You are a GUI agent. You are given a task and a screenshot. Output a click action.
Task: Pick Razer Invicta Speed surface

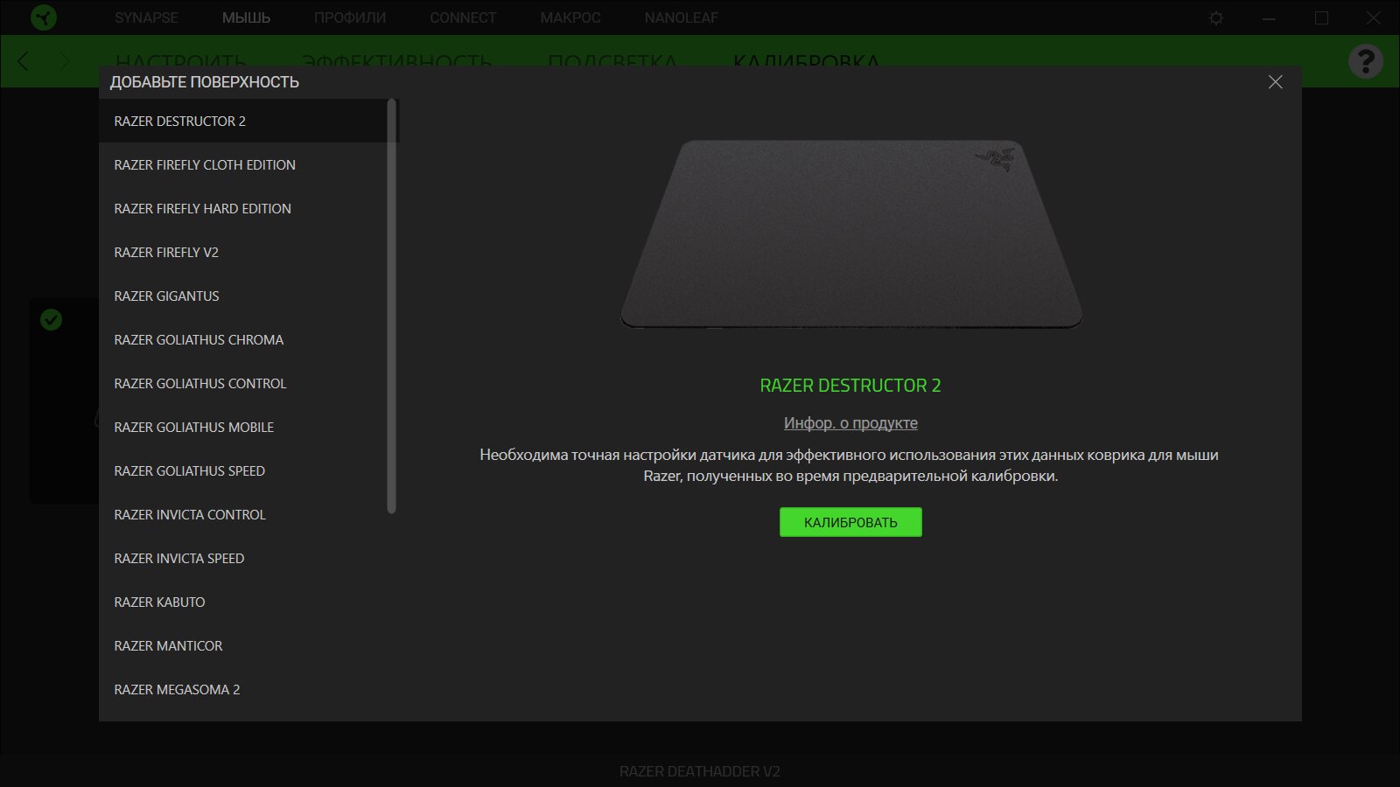243,558
